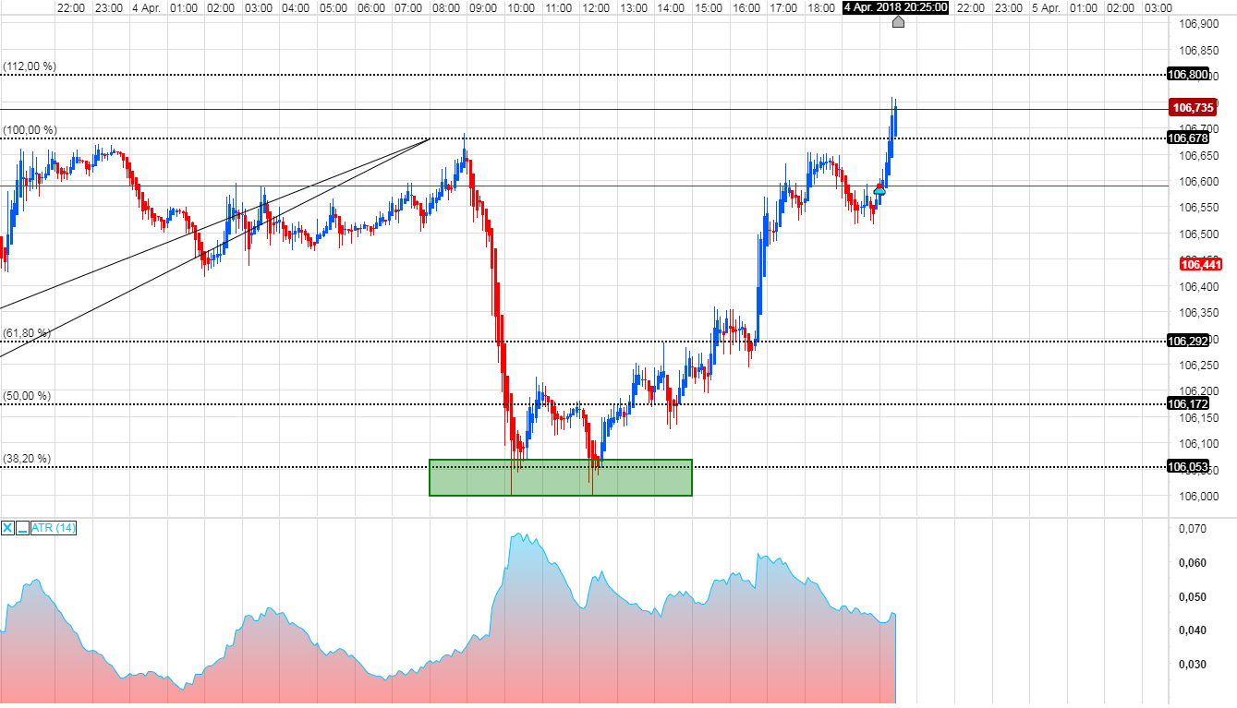Remove the ATR (14) indicator via X icon
The width and height of the screenshot is (1237, 708).
click(7, 528)
